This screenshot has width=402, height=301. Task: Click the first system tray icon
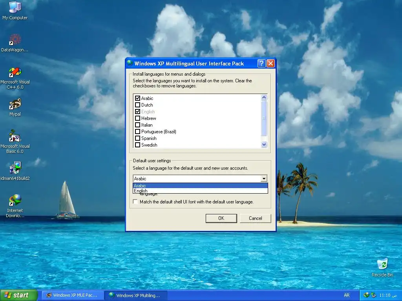point(366,295)
